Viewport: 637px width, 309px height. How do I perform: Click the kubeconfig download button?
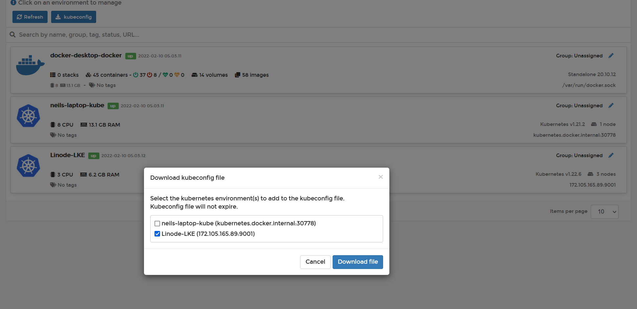coord(73,17)
